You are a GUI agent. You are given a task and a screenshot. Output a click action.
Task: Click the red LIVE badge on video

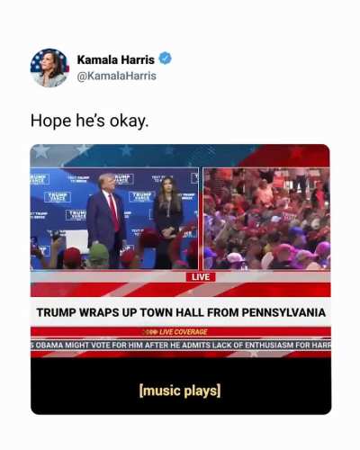(x=201, y=277)
